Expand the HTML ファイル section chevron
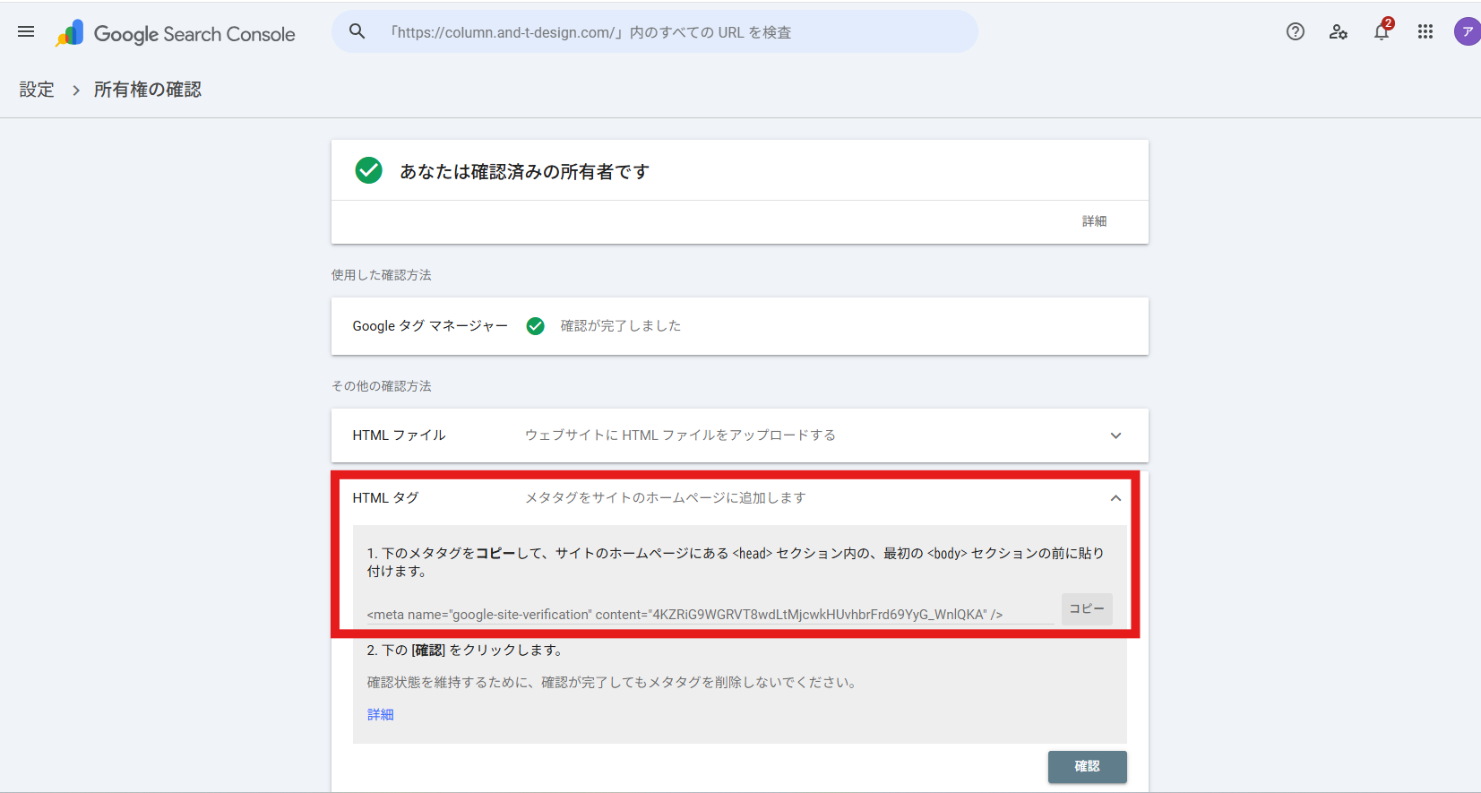1481x793 pixels. (1115, 435)
